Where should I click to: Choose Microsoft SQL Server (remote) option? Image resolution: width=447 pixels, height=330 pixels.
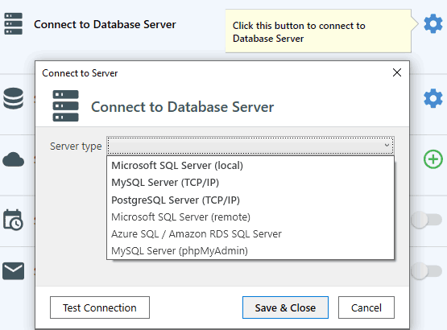click(x=250, y=217)
